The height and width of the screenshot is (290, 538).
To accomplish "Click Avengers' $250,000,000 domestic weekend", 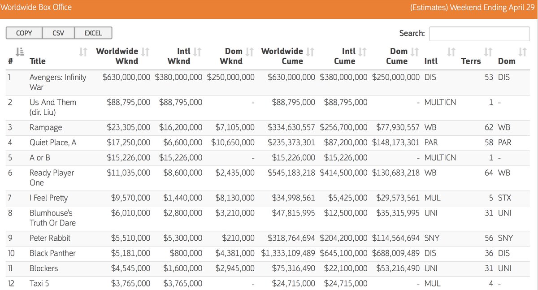I will (231, 77).
